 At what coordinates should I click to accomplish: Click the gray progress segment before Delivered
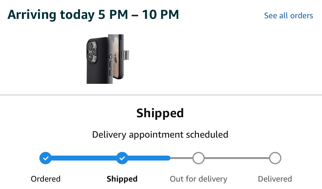pos(237,158)
